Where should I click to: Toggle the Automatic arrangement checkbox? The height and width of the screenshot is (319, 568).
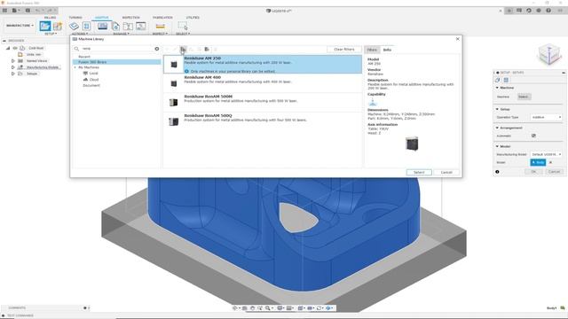[533, 136]
